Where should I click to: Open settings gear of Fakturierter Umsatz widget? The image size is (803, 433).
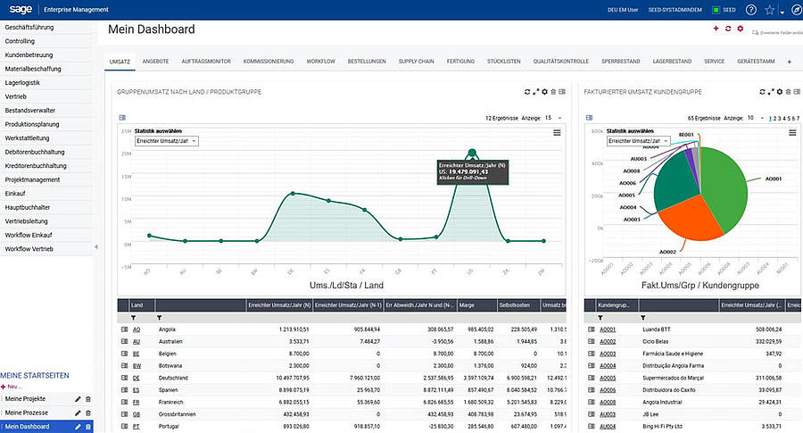[x=780, y=92]
